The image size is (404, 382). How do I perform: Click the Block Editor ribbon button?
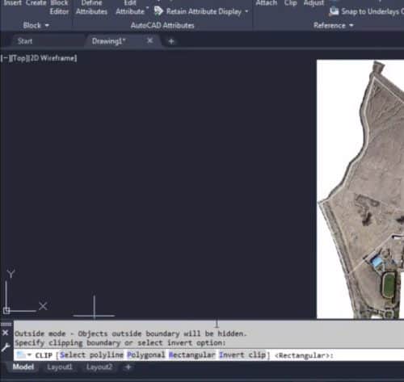(59, 7)
